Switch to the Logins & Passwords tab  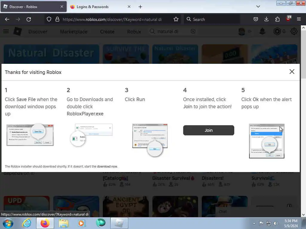[100, 7]
